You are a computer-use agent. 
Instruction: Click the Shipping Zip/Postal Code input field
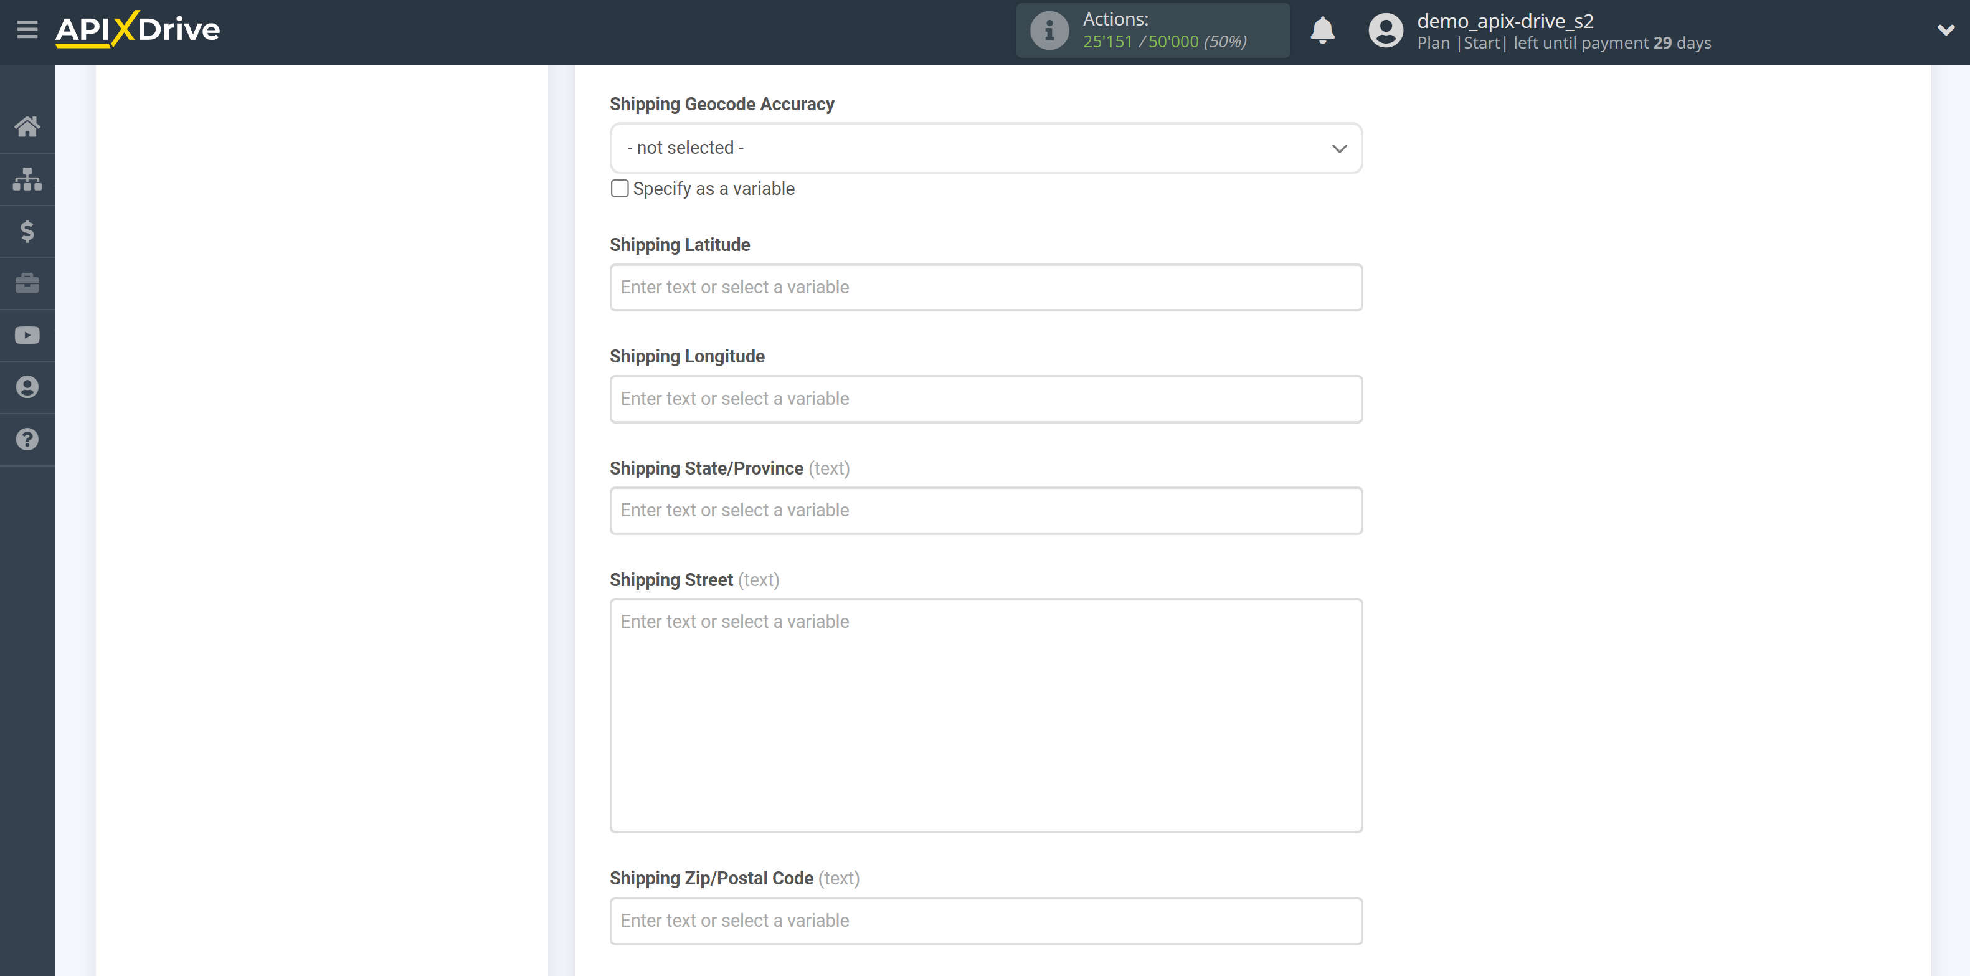987,921
